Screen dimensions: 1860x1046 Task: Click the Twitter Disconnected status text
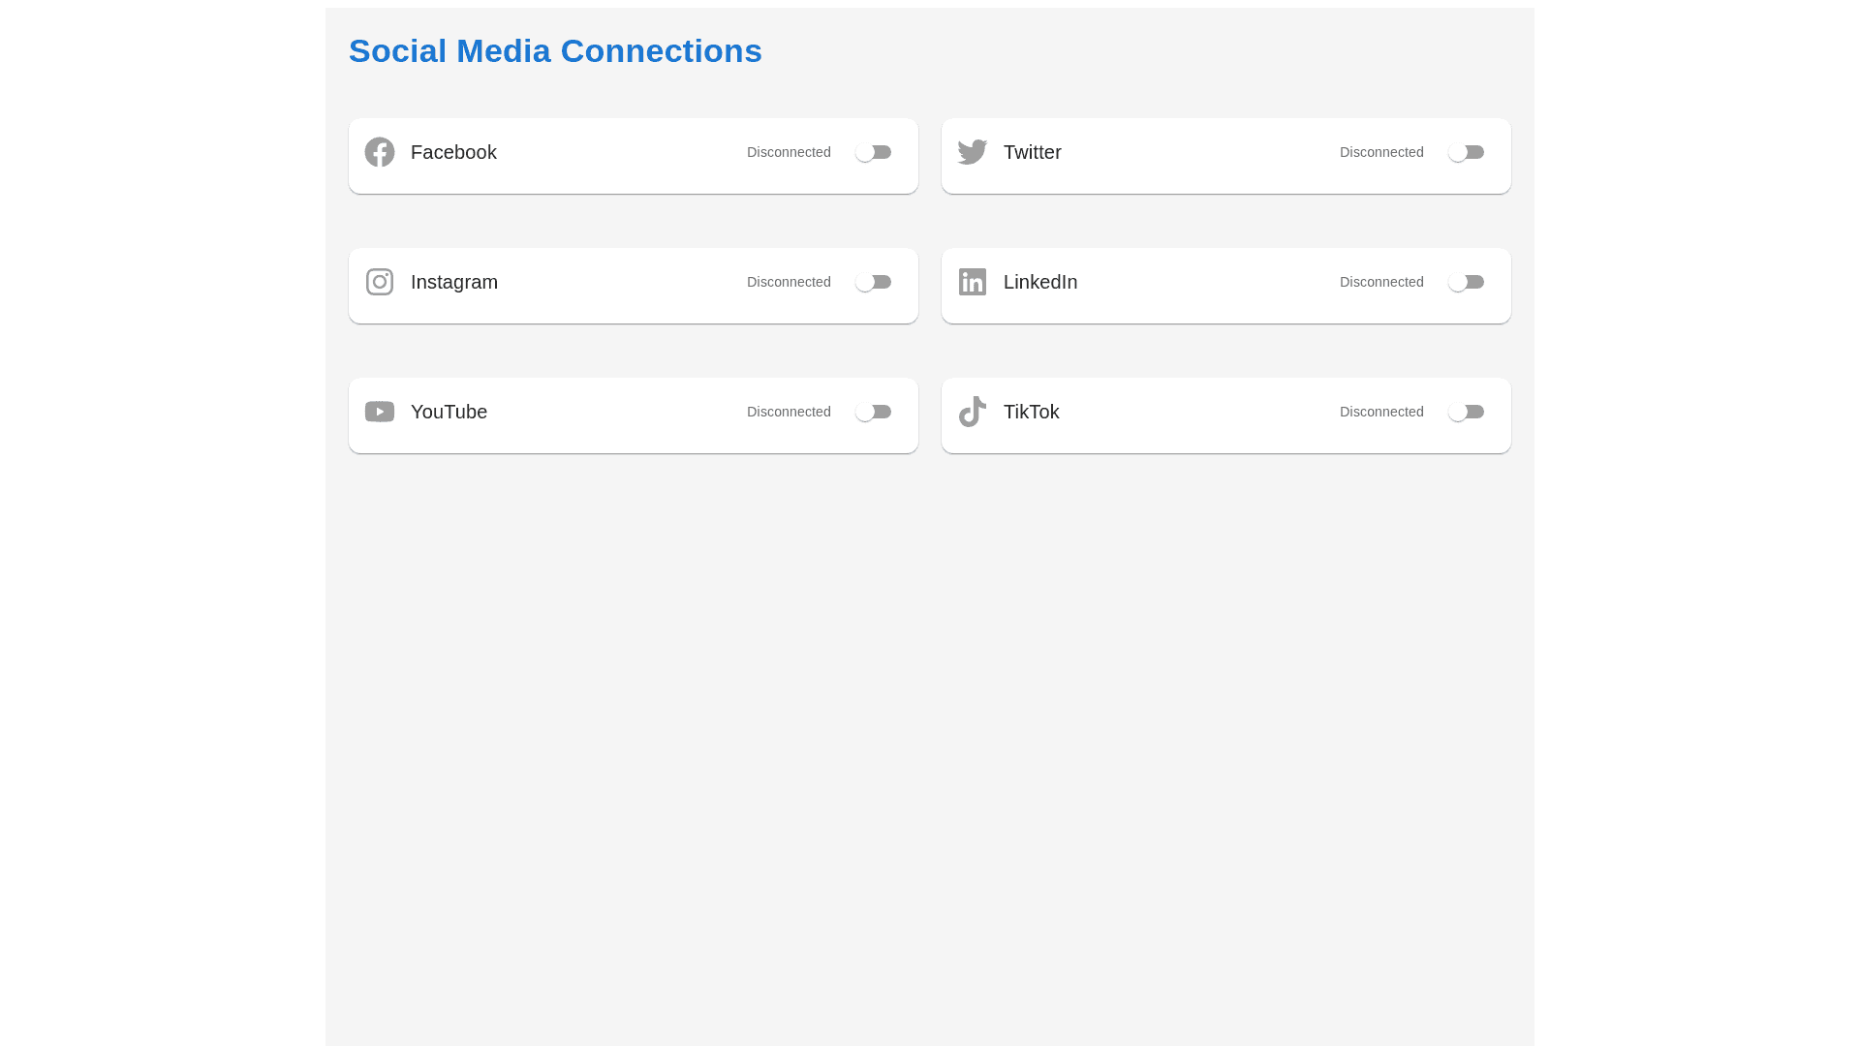click(1381, 152)
